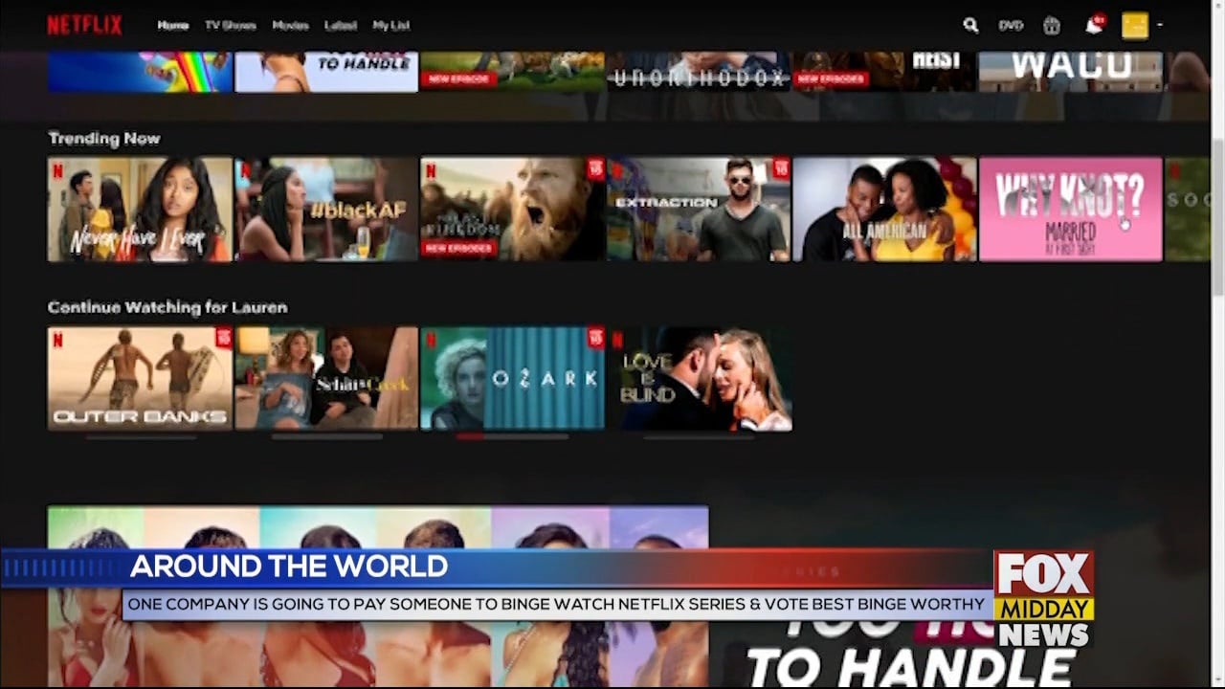Viewport: 1225px width, 689px height.
Task: Play Never Have I Ever from Trending Now
Action: [x=140, y=209]
